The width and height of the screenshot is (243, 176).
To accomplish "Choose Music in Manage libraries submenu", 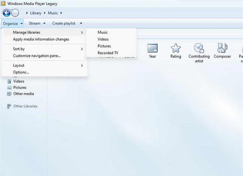I will pos(111,33).
